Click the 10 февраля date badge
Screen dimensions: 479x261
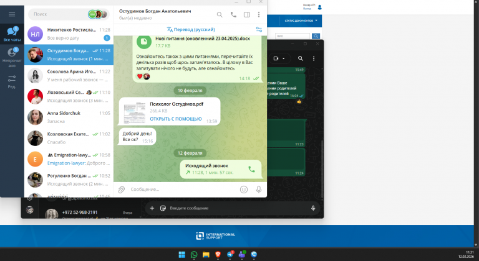click(190, 91)
